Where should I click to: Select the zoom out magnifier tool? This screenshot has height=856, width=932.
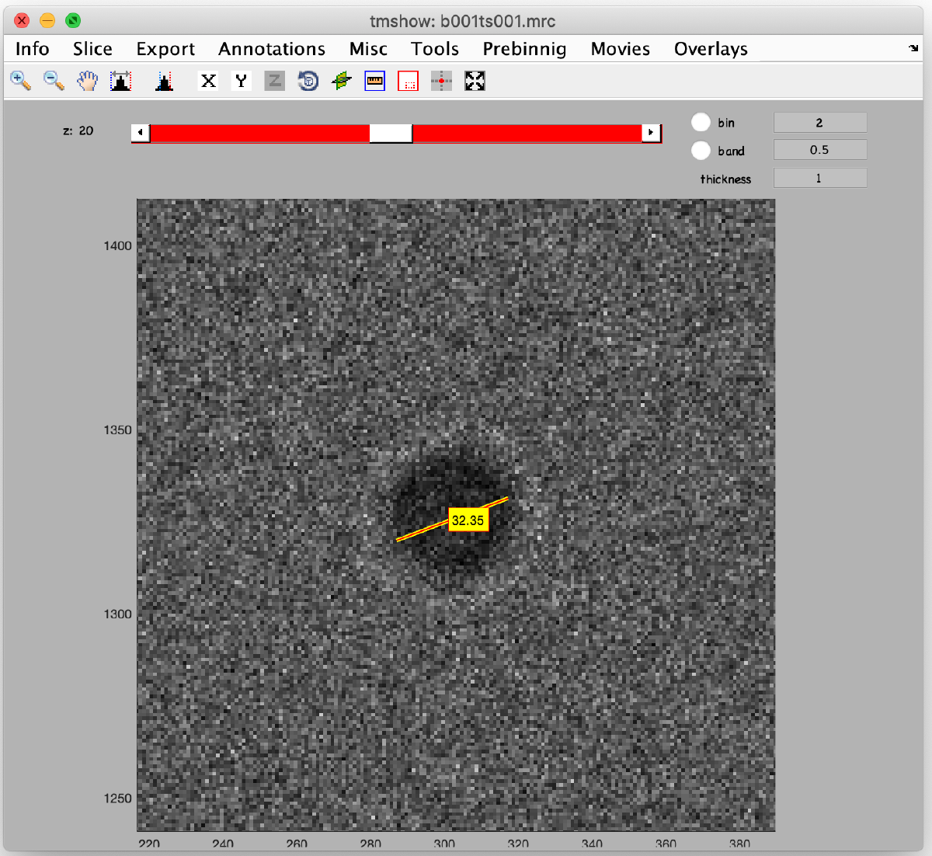(54, 81)
